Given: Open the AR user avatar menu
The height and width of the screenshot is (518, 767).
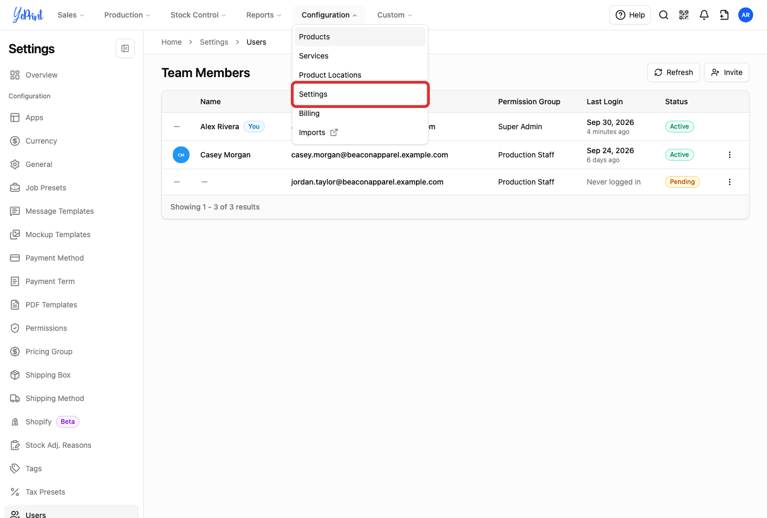Looking at the screenshot, I should coord(746,15).
